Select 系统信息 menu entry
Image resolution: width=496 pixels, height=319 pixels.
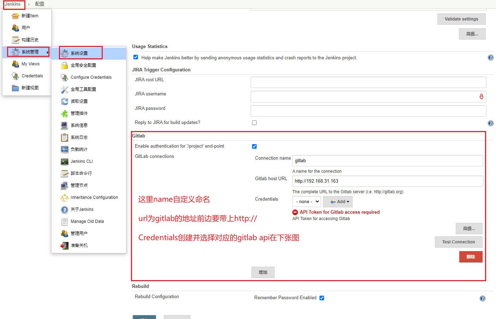point(89,125)
